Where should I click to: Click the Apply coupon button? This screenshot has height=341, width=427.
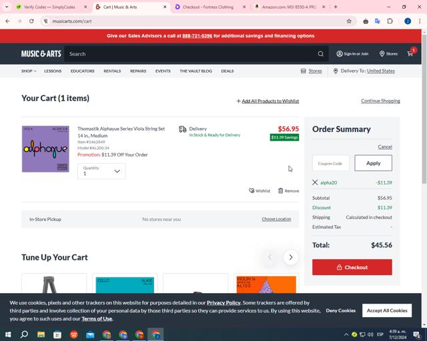[x=373, y=163]
